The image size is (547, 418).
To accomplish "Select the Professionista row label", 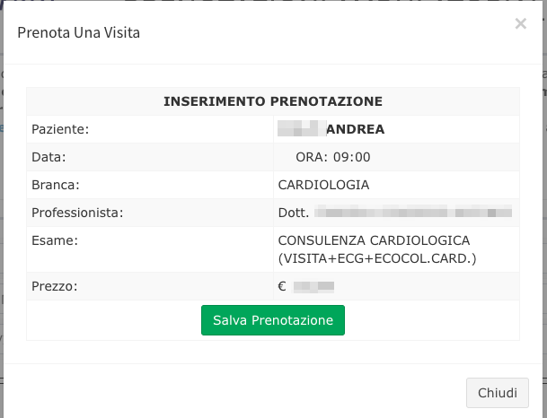I will [x=76, y=213].
